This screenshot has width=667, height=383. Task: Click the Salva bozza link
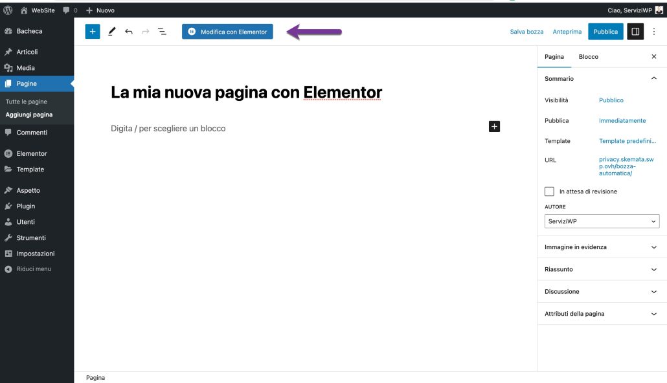(x=526, y=31)
